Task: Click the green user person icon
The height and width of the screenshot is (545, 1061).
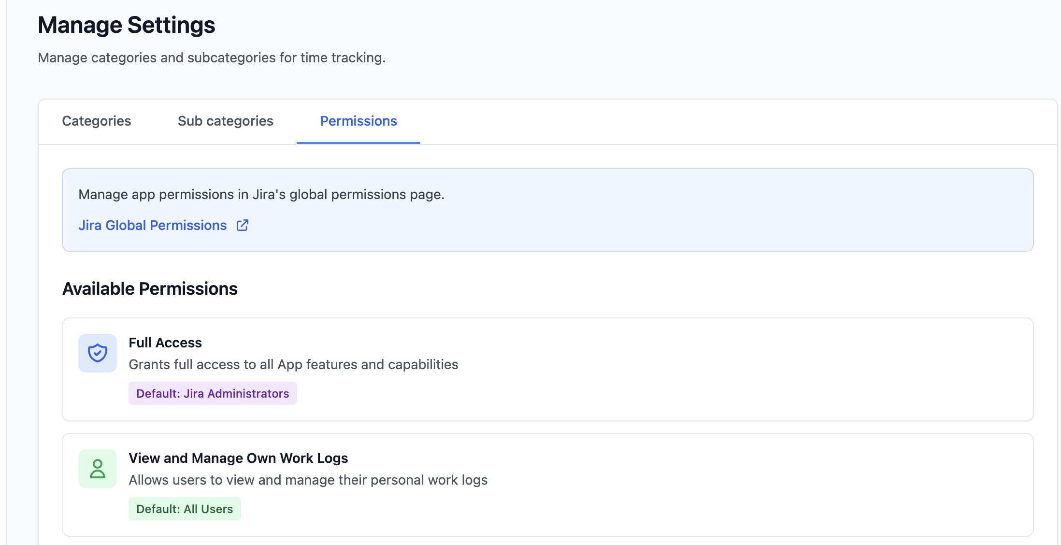Action: pyautogui.click(x=97, y=469)
